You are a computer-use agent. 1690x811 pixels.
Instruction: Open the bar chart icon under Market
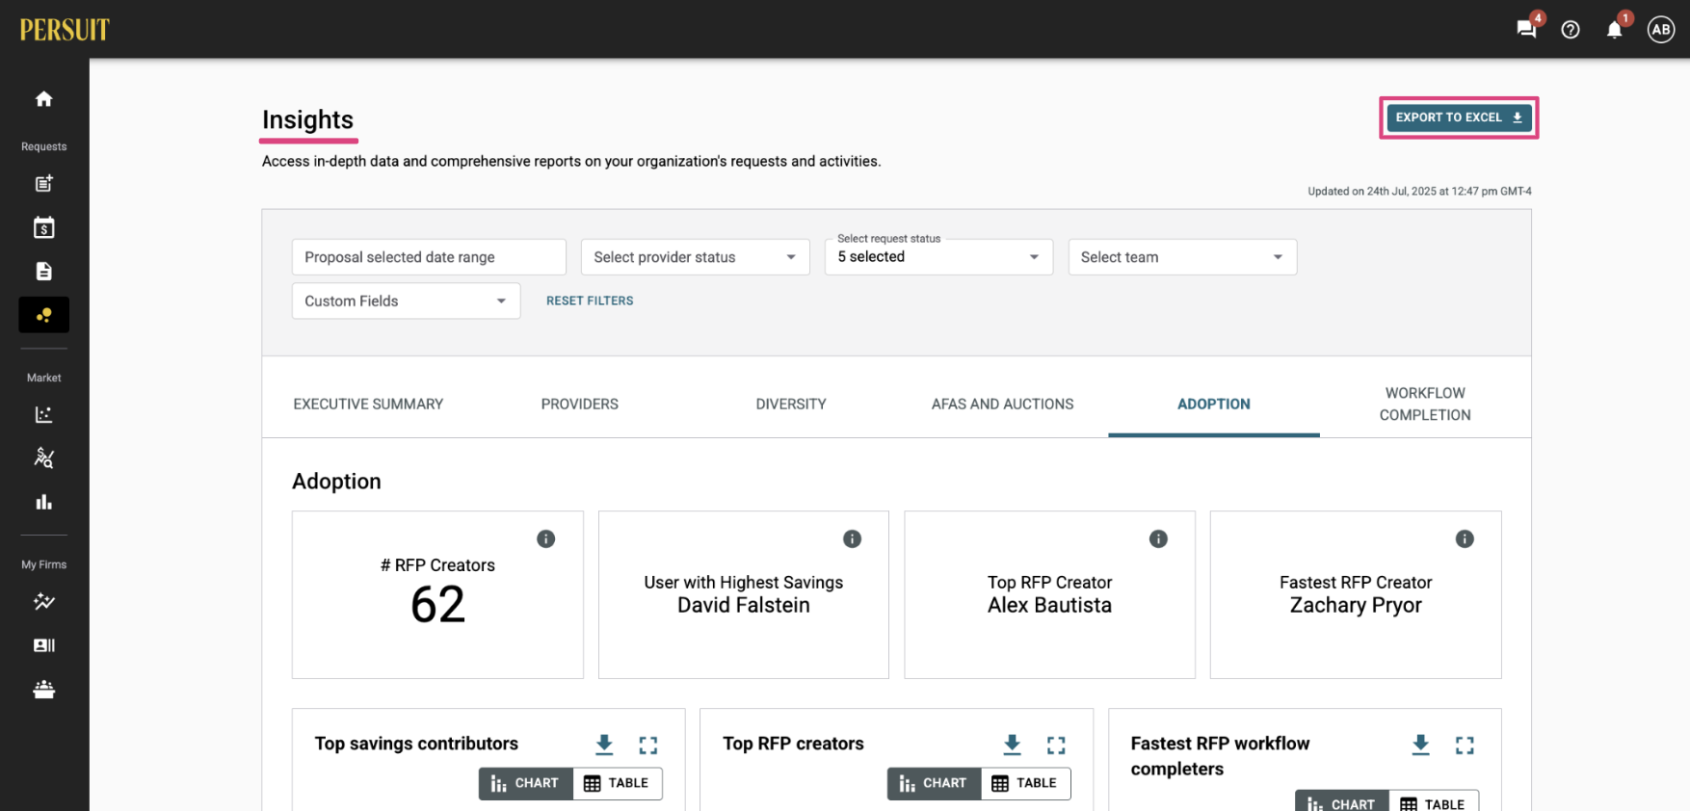click(x=43, y=502)
